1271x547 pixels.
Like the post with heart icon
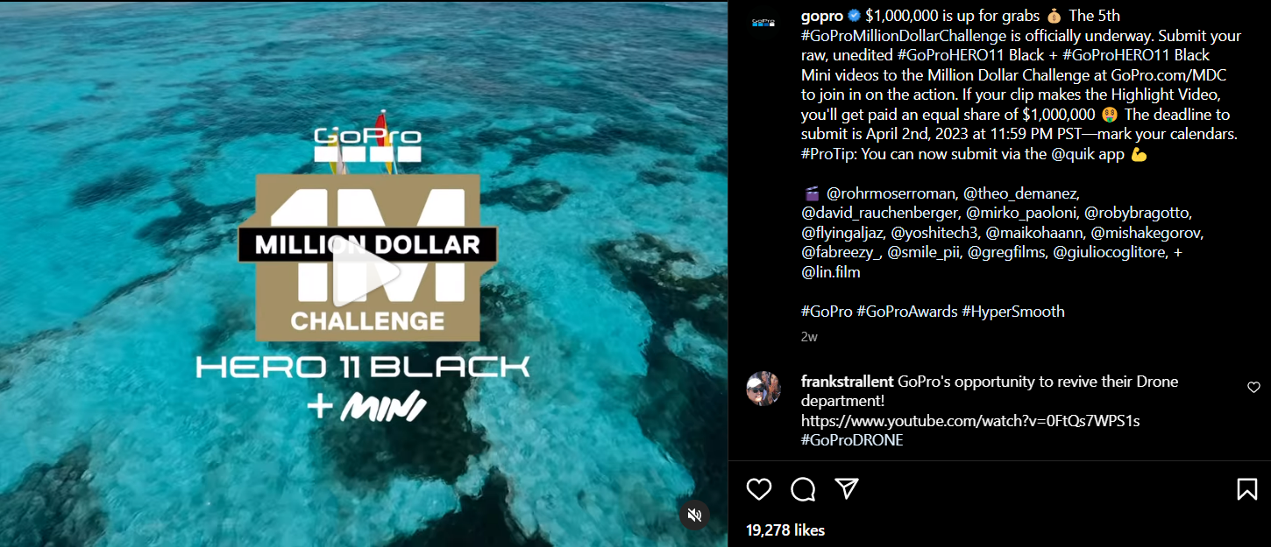pos(759,489)
